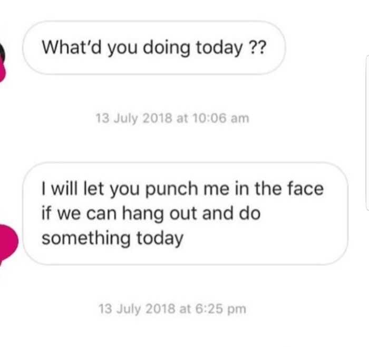
Task: Click the word "today" in the first bubble
Action: [x=217, y=49]
